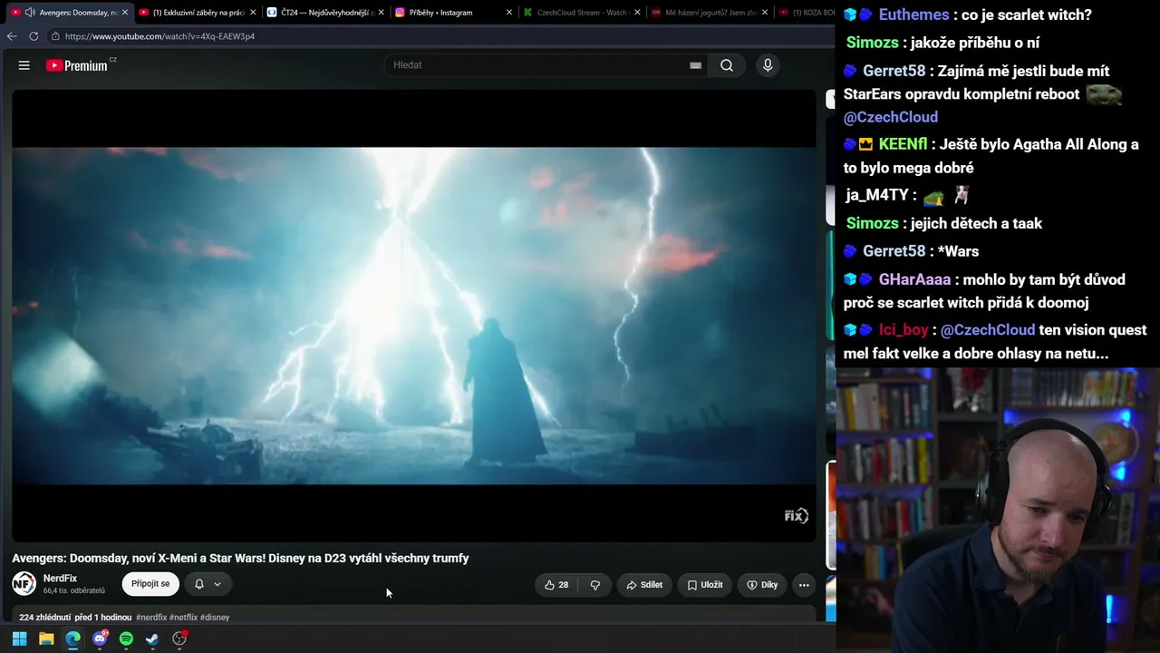
Task: Click the Ici_boy username in chat
Action: 904,330
